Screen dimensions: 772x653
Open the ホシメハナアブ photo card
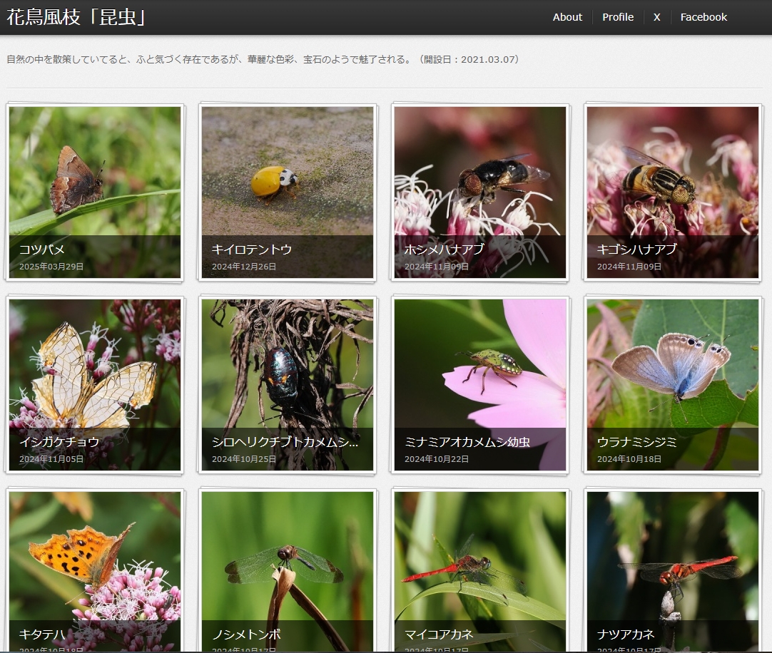coord(480,192)
